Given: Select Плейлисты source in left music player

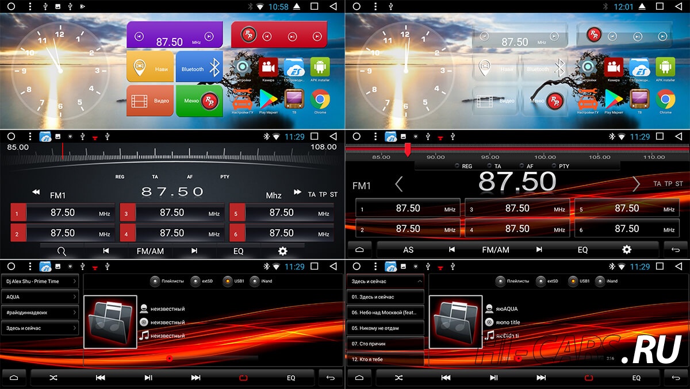Looking at the screenshot, I should point(167,281).
